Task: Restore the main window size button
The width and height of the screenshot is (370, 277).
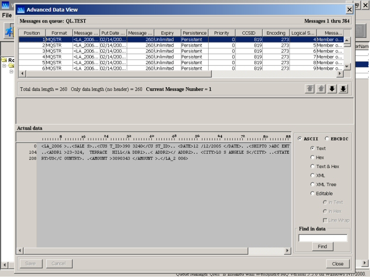Action: click(x=358, y=5)
